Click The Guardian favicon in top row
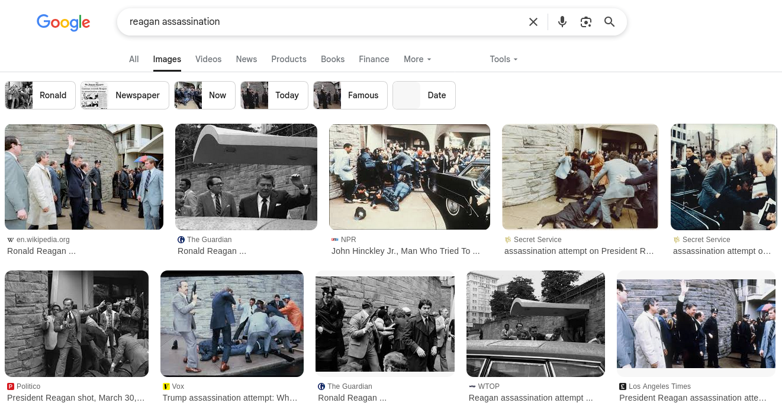The image size is (782, 406). click(x=181, y=240)
